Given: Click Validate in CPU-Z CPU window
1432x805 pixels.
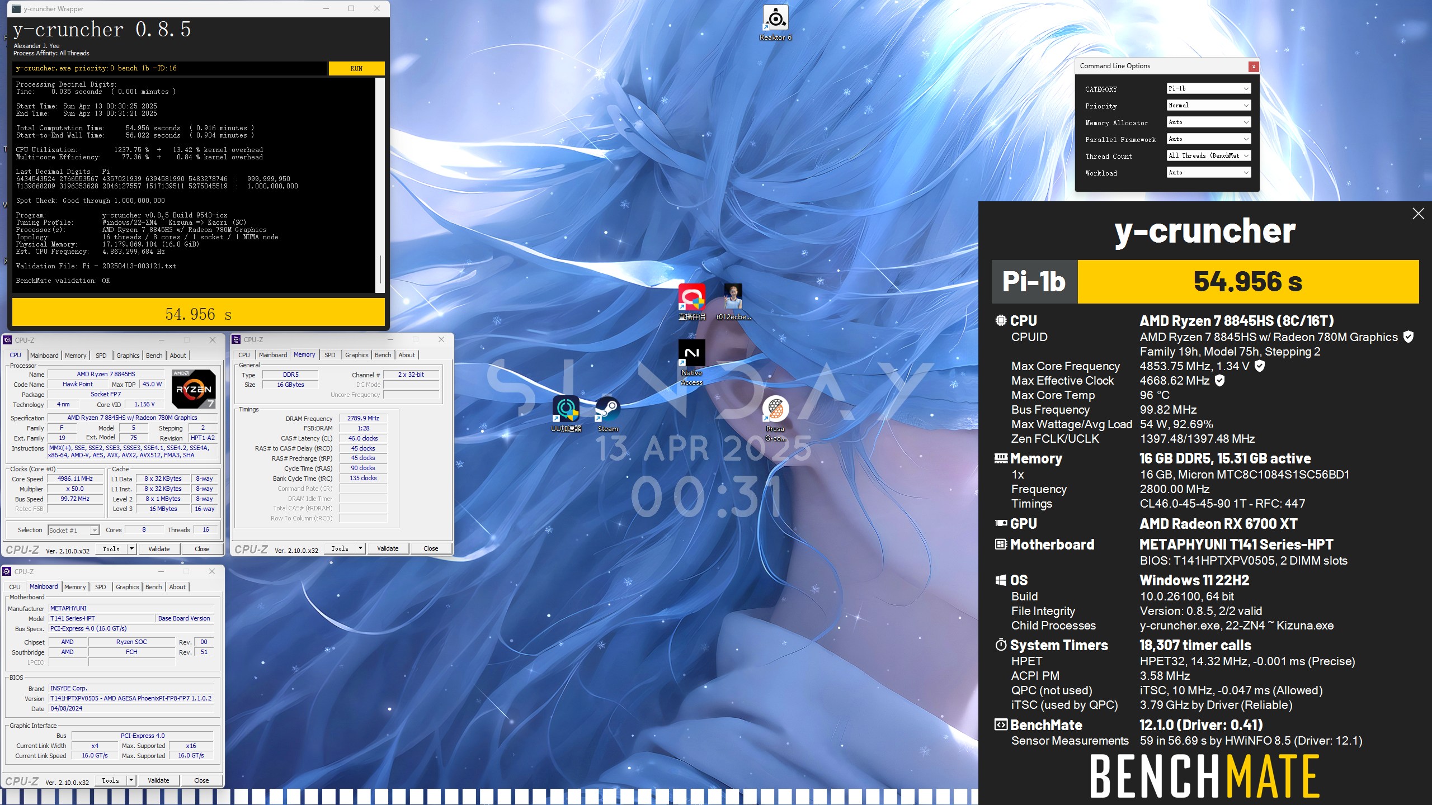Looking at the screenshot, I should tap(159, 549).
